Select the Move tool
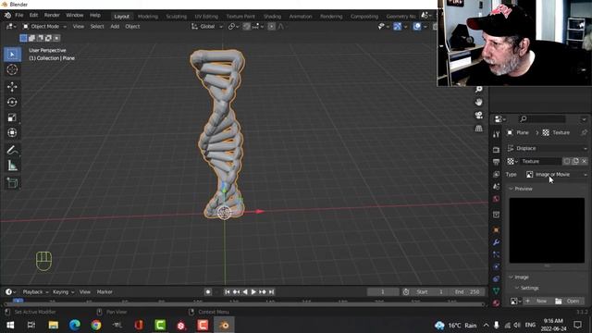 point(12,87)
